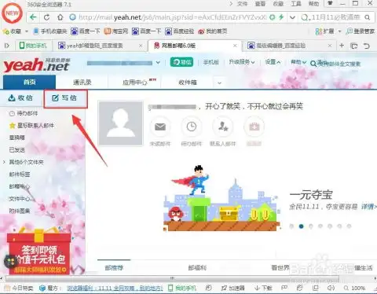Switch to the 邮推荐 section tab
The image size is (377, 294).
[x=114, y=268]
